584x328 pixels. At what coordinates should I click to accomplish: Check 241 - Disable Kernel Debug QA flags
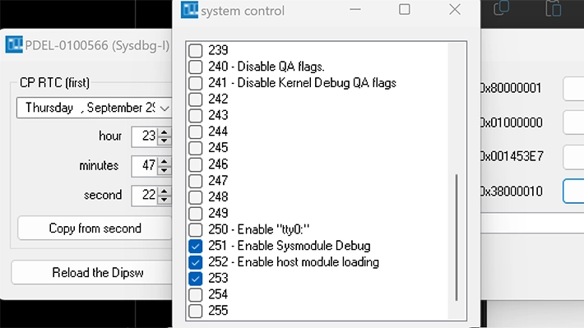195,83
